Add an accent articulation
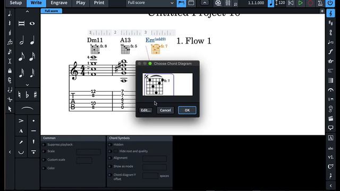The image size is (340, 191). pos(21,120)
